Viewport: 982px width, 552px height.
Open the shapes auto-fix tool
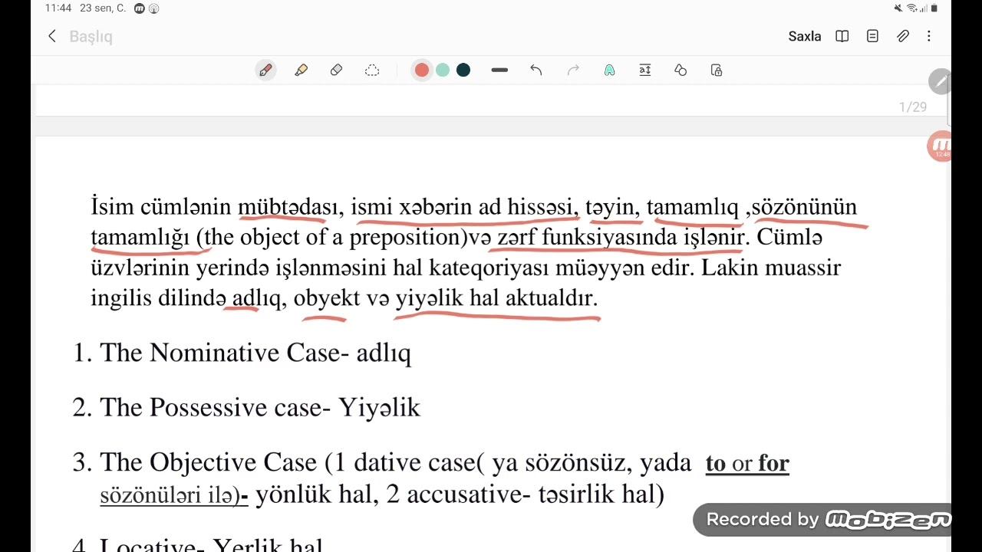(680, 71)
